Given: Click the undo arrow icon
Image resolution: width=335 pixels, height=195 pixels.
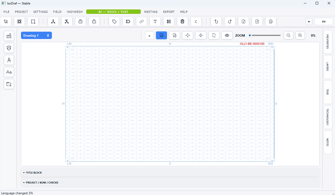Looking at the screenshot, I should click(x=216, y=21).
